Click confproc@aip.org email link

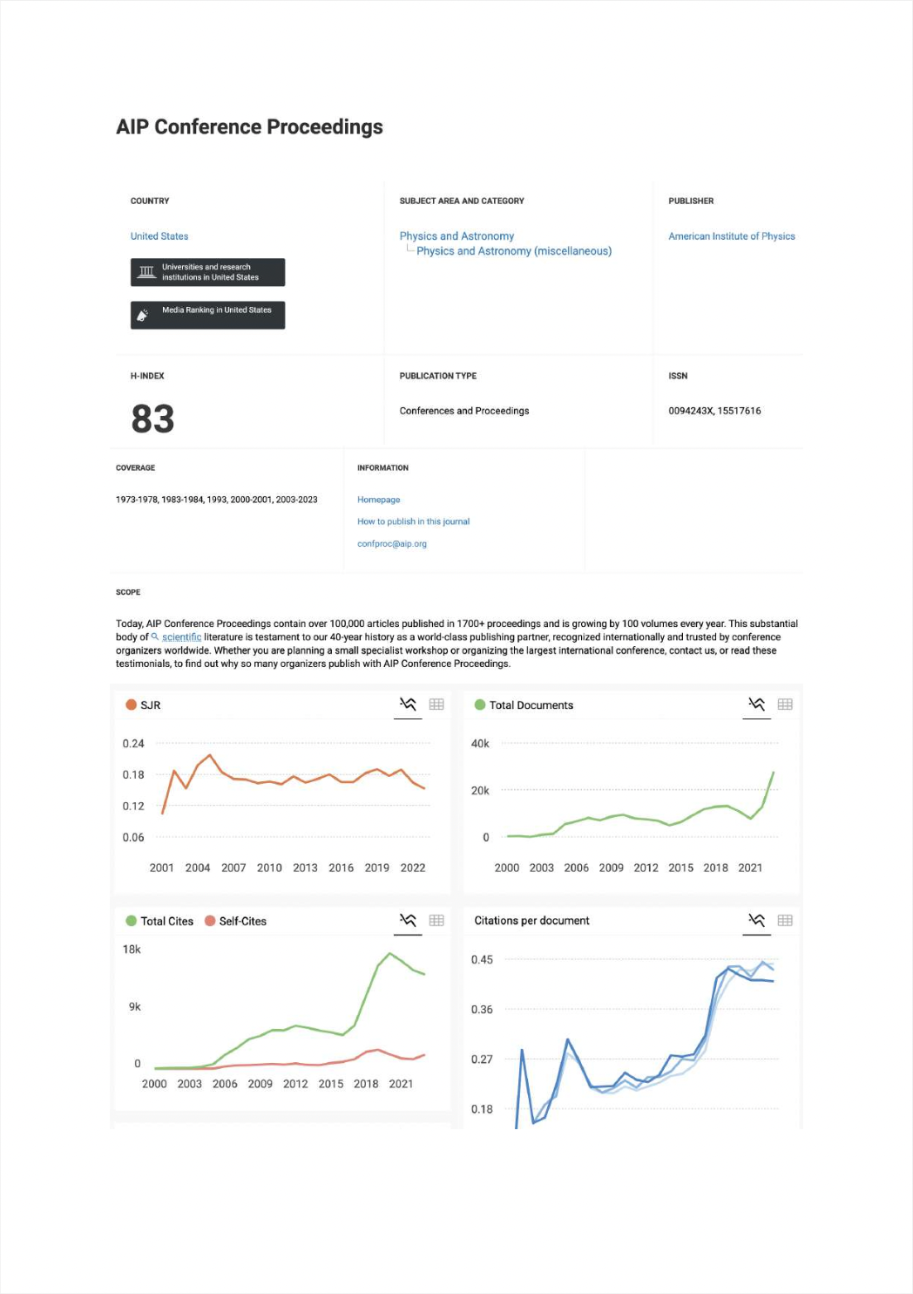pos(392,543)
